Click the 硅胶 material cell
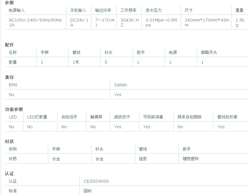This screenshot has height=195, width=248. (143, 159)
